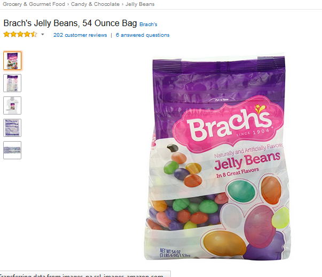The height and width of the screenshot is (277, 322).
Task: Select the last ingredients strip thumbnail
Action: (x=12, y=150)
